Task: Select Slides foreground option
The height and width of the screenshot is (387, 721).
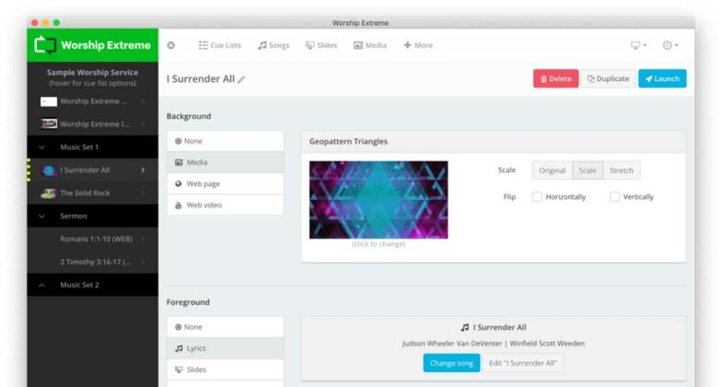Action: click(226, 369)
